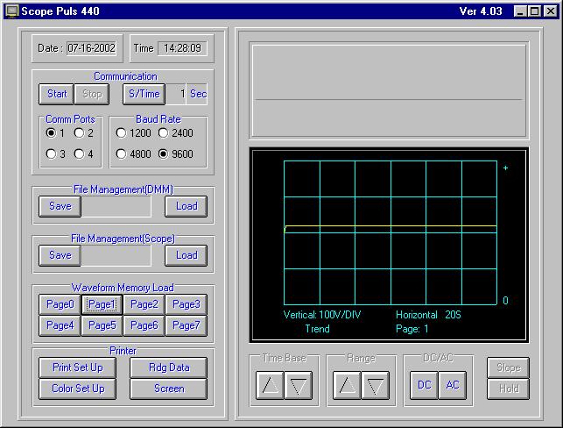Set baud rate to 4800
Image resolution: width=563 pixels, height=428 pixels.
click(x=121, y=154)
